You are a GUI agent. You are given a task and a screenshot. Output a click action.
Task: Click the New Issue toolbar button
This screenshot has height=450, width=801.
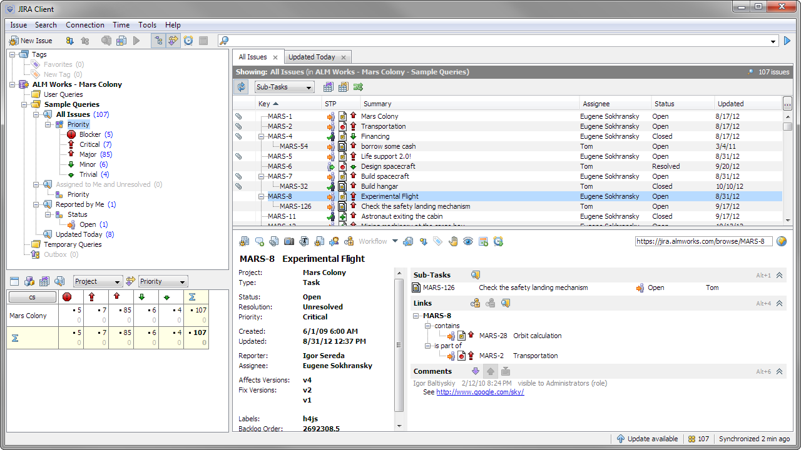coord(31,41)
